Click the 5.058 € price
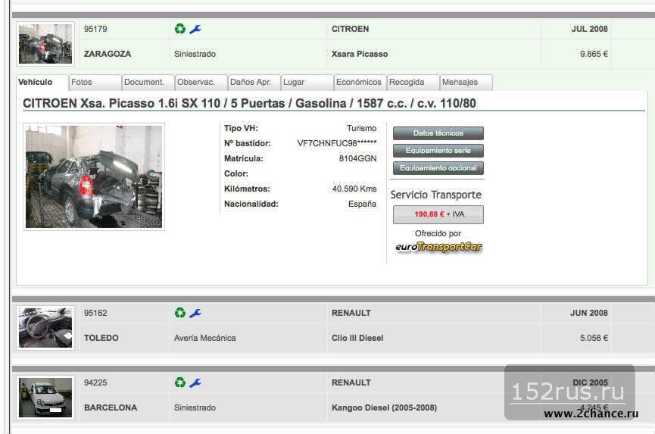The image size is (655, 434). point(594,339)
